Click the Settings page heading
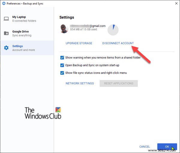The image size is (180, 153). point(67,17)
